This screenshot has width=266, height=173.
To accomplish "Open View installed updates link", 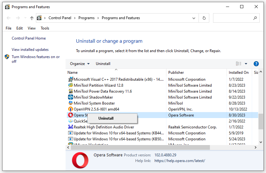I will pyautogui.click(x=30, y=50).
